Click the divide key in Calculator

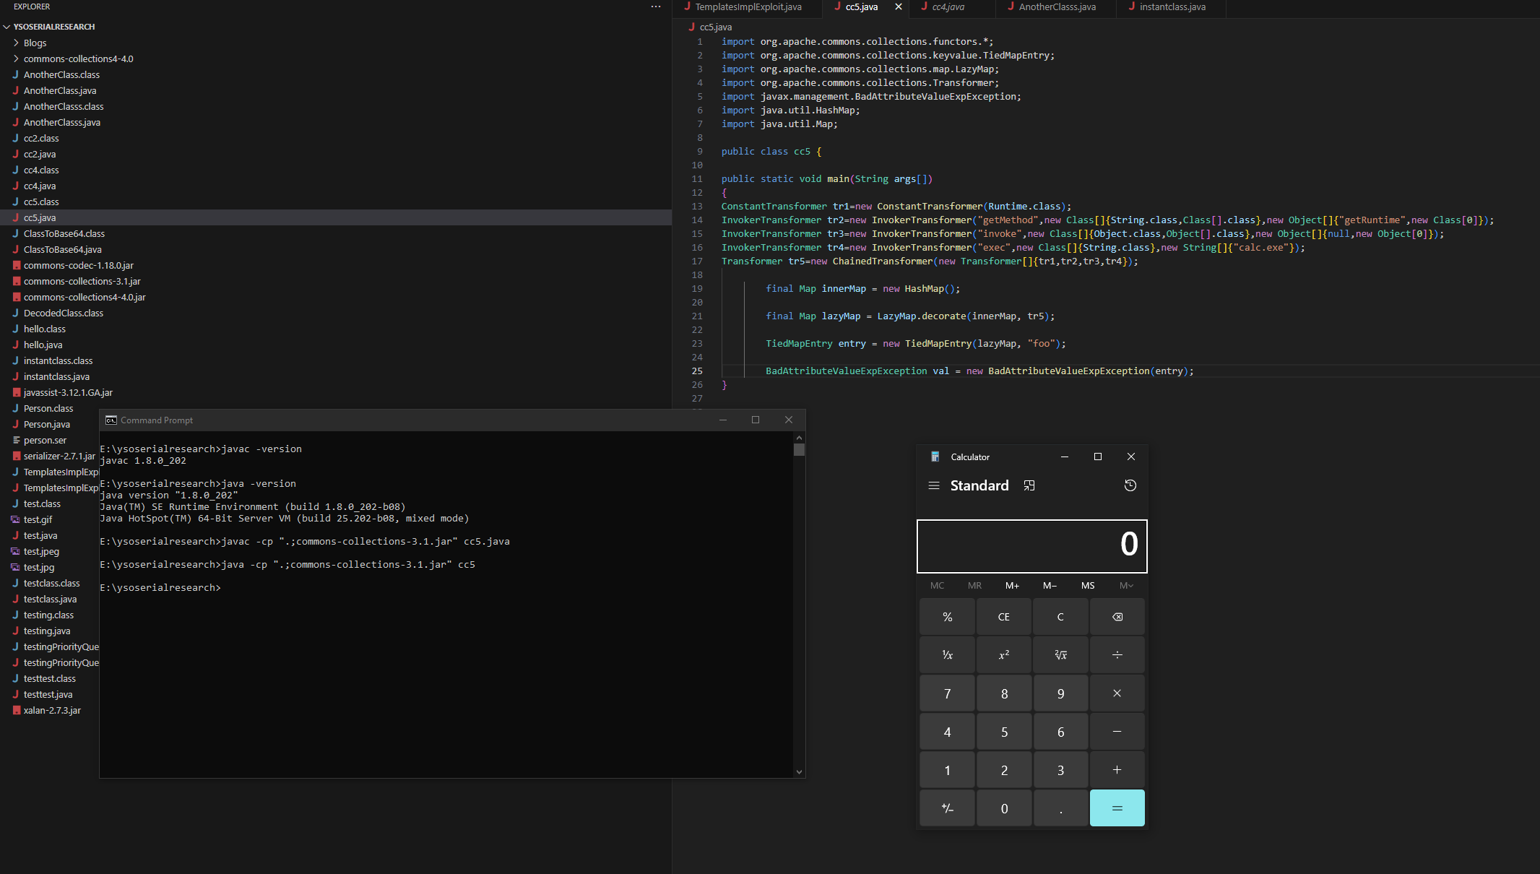[1117, 655]
